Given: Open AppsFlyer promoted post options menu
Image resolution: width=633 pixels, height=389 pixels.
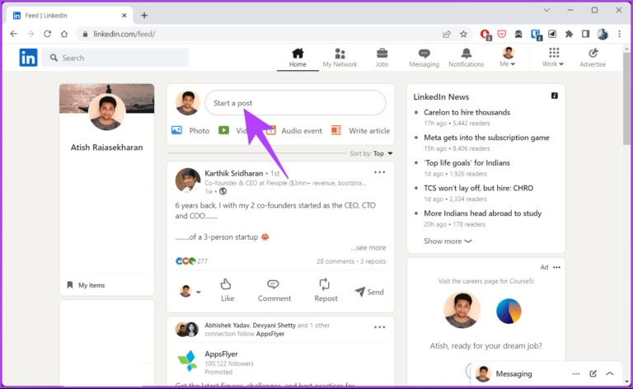Looking at the screenshot, I should [379, 327].
